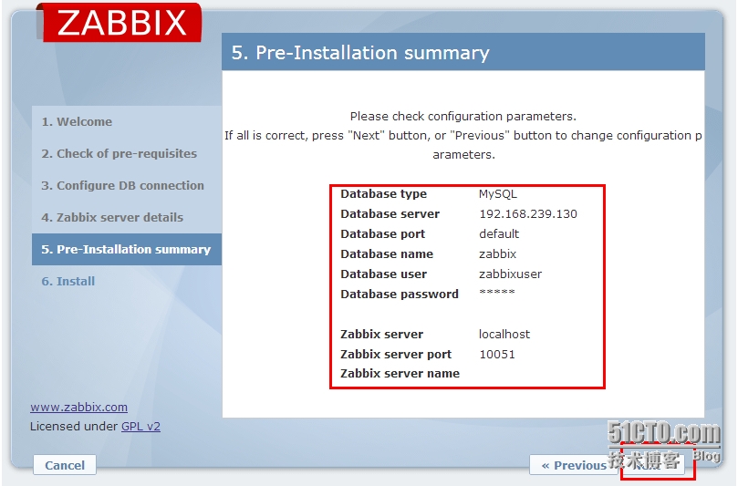This screenshot has height=486, width=738.
Task: Click the Zabbix server name label
Action: (400, 374)
